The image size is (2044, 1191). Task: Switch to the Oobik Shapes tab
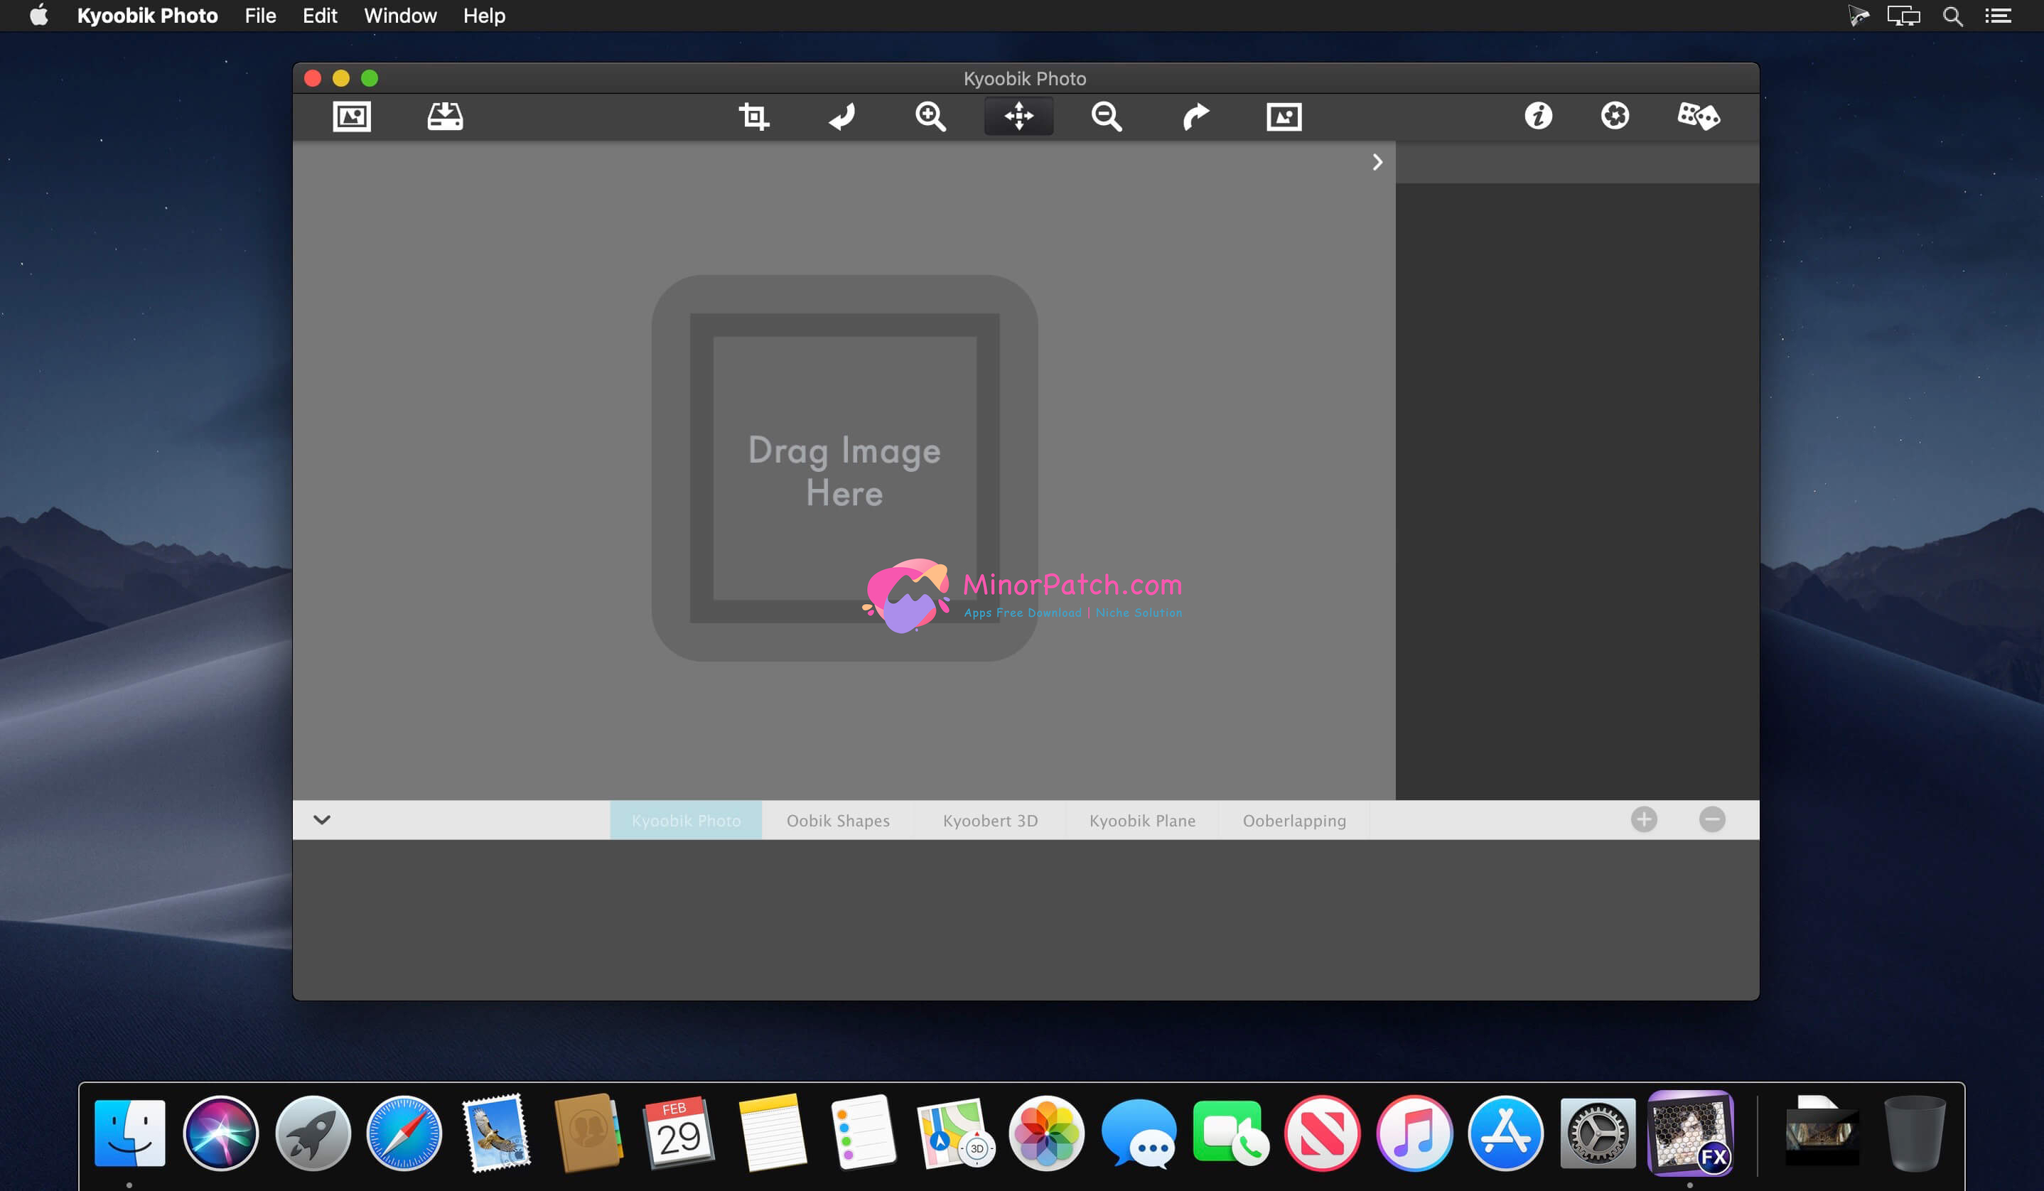(x=838, y=819)
